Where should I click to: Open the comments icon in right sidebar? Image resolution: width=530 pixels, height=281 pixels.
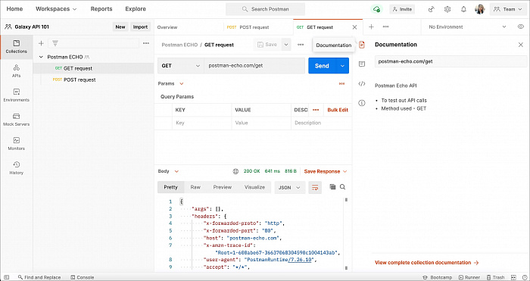pos(362,64)
